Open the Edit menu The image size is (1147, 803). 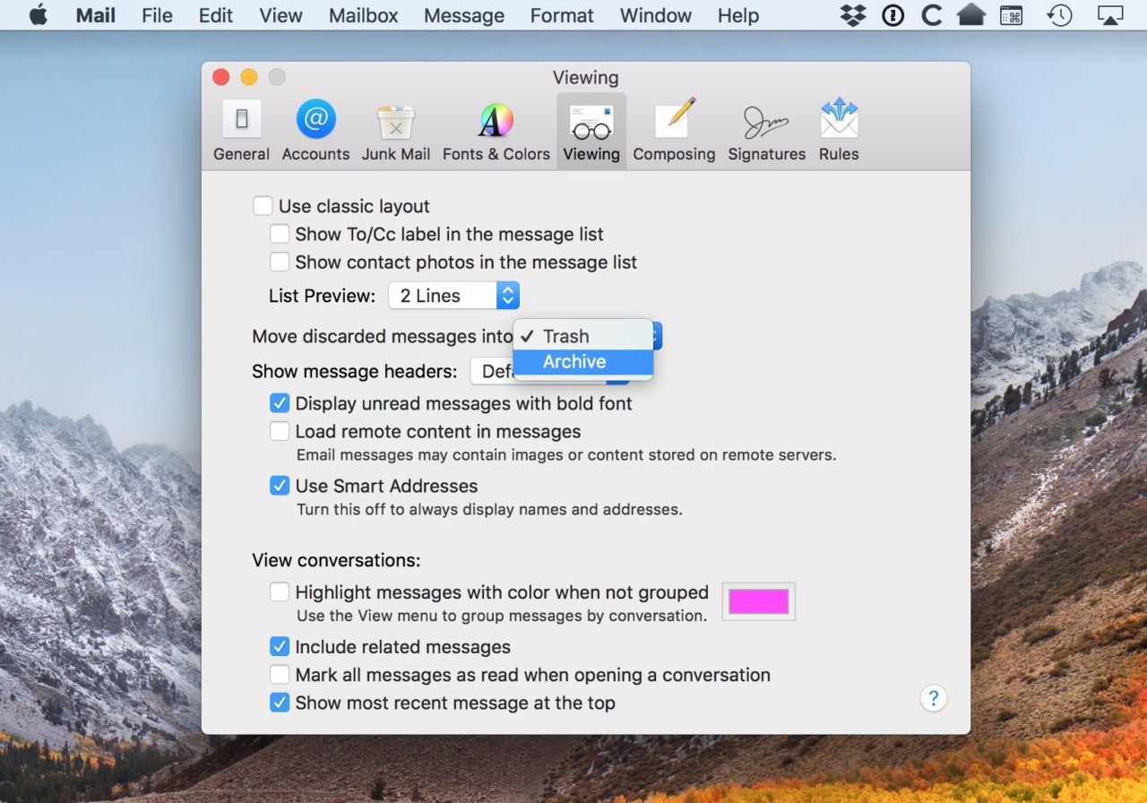pyautogui.click(x=216, y=15)
